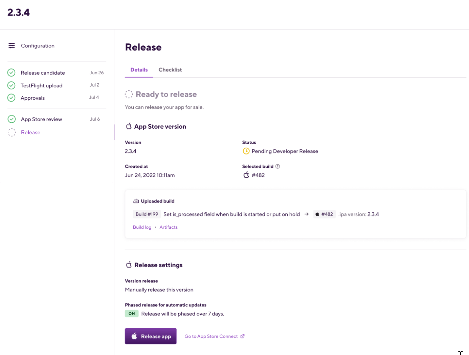Select the App Store review step in sidebar
This screenshot has width=469, height=355.
coord(41,119)
